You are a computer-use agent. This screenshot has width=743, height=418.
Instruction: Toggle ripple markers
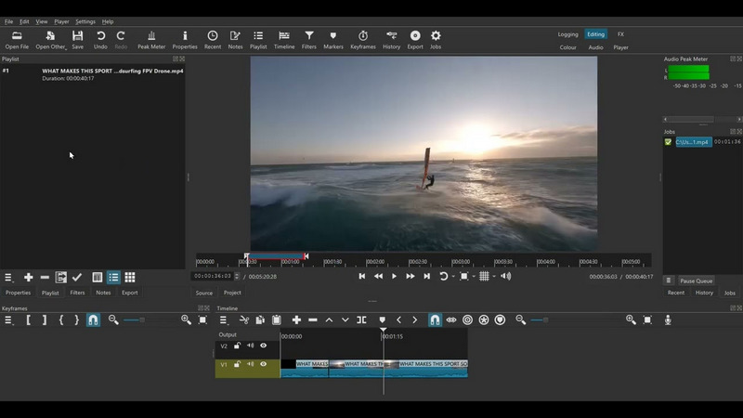(500, 320)
